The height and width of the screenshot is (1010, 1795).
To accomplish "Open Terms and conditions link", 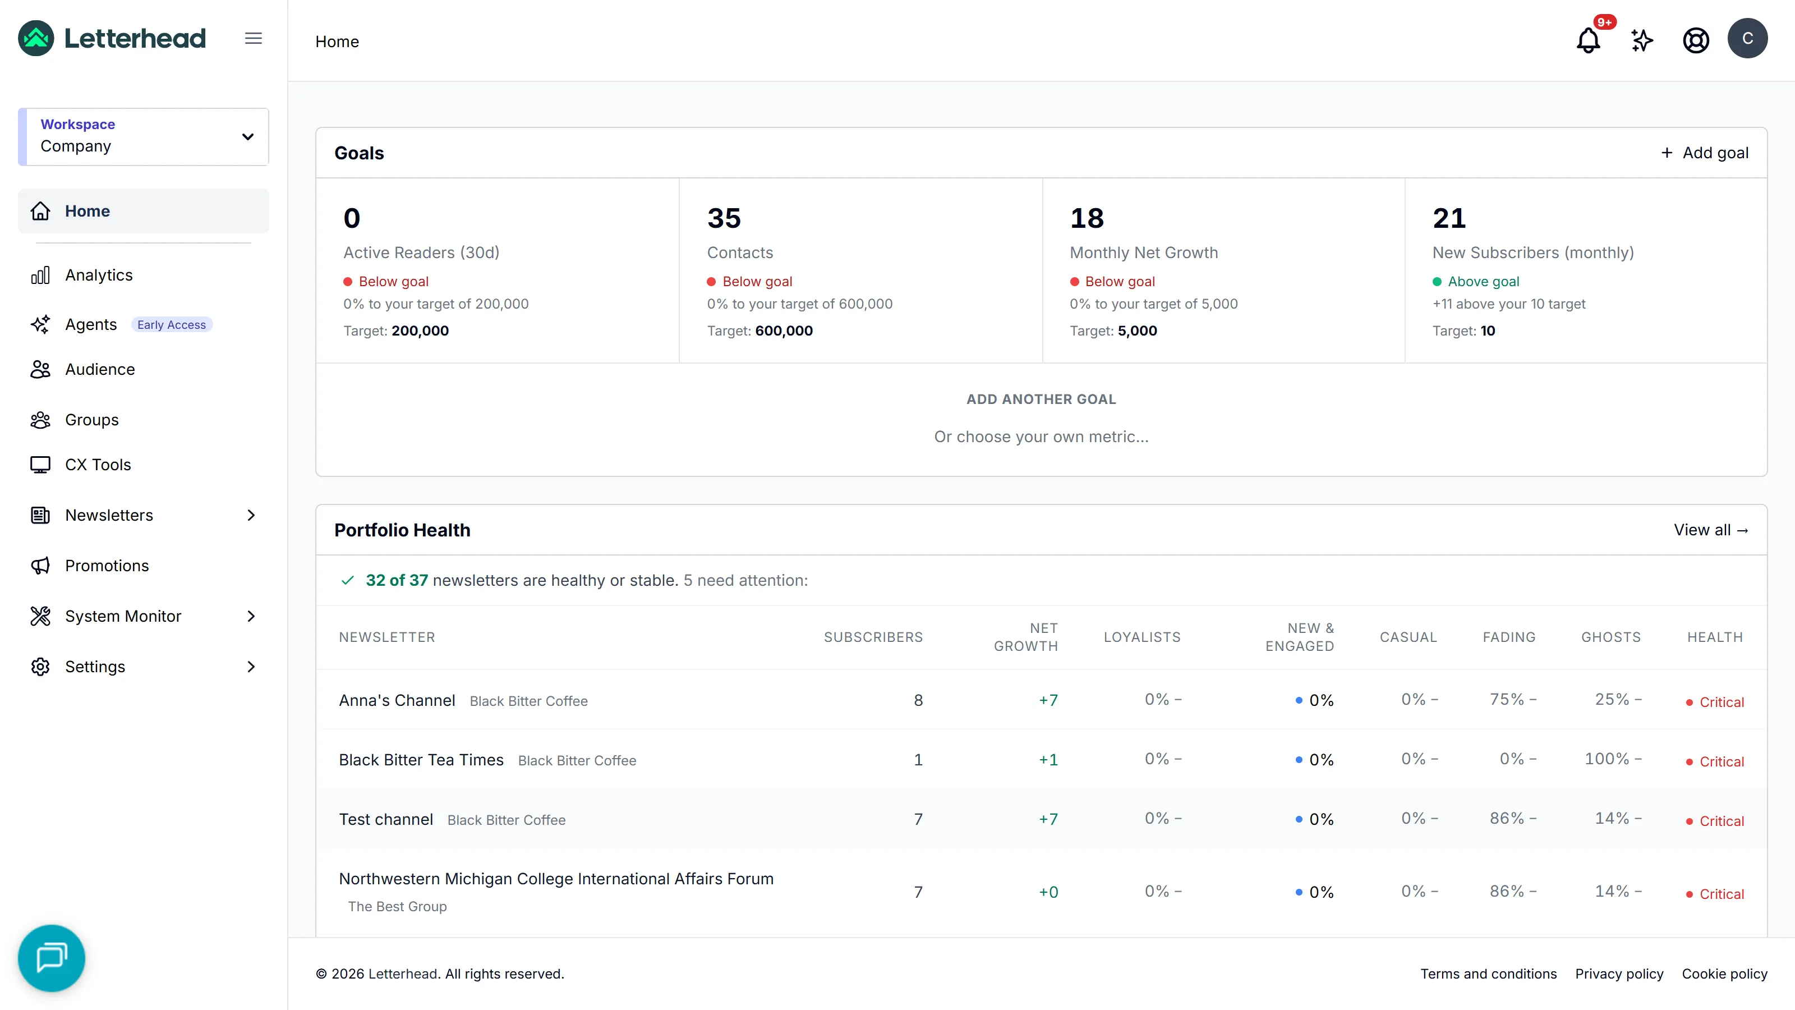I will tap(1488, 974).
